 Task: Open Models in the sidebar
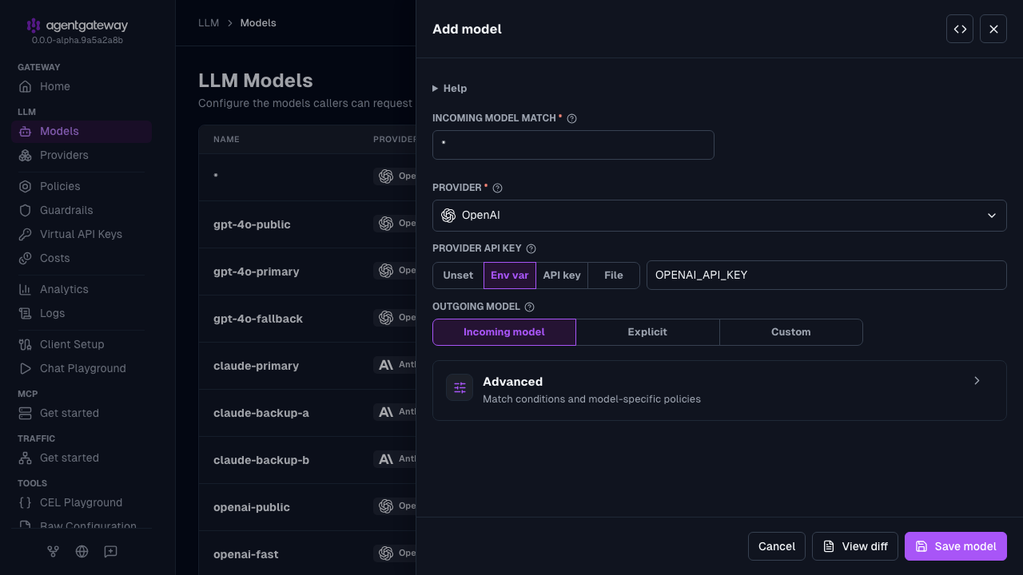click(82, 131)
